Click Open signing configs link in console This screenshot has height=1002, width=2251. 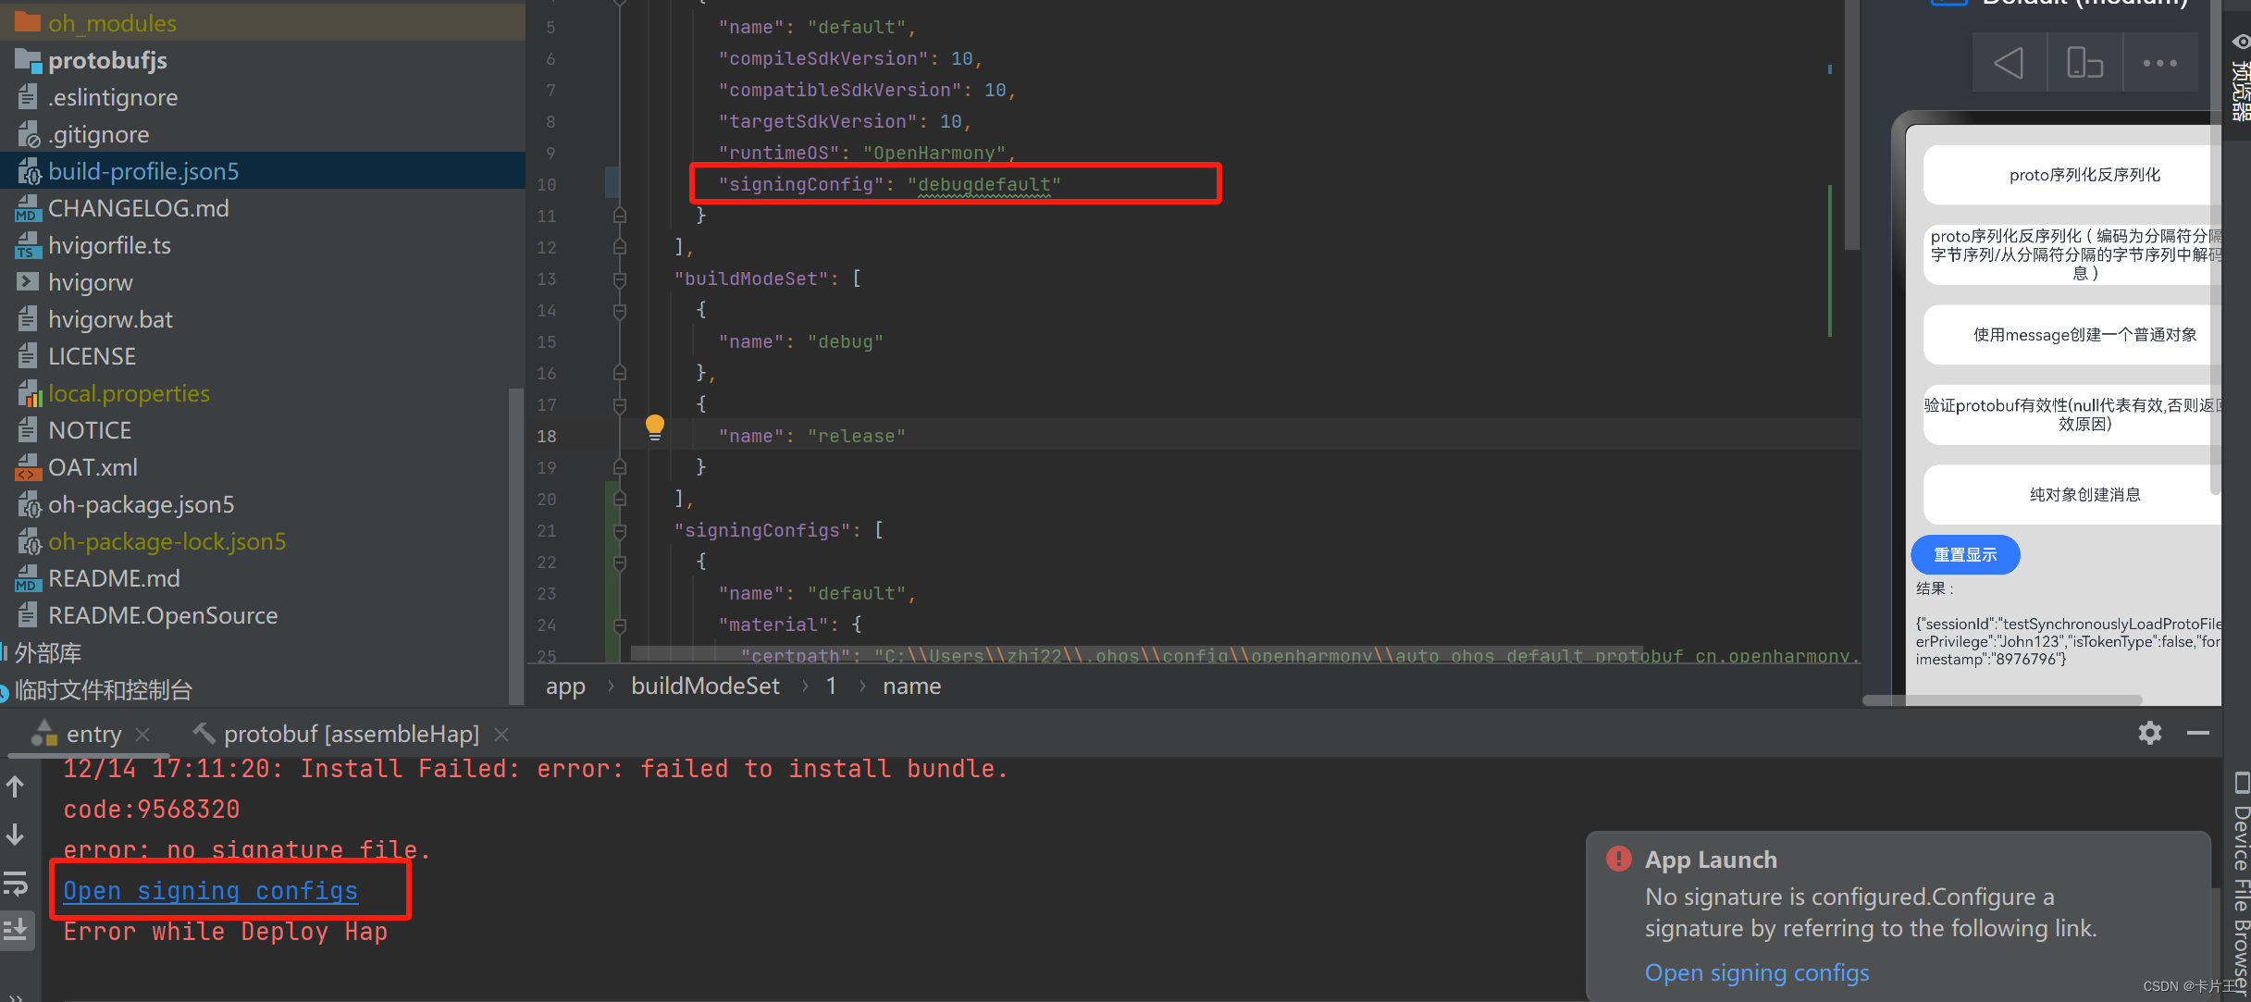click(x=210, y=891)
